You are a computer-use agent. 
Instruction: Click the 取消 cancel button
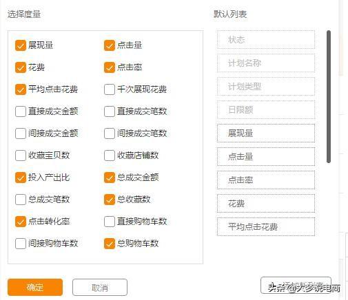point(100,287)
